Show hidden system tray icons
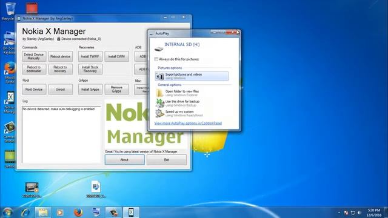 tap(339, 213)
